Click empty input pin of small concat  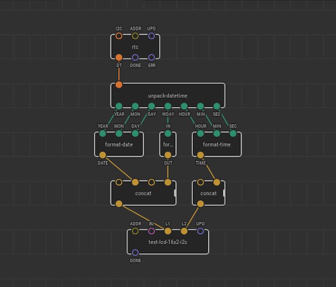click(200, 183)
